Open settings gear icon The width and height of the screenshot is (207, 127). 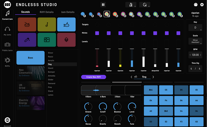pyautogui.click(x=202, y=5)
